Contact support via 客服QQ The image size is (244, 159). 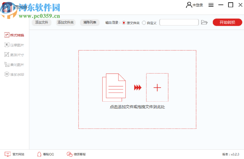click(45, 154)
